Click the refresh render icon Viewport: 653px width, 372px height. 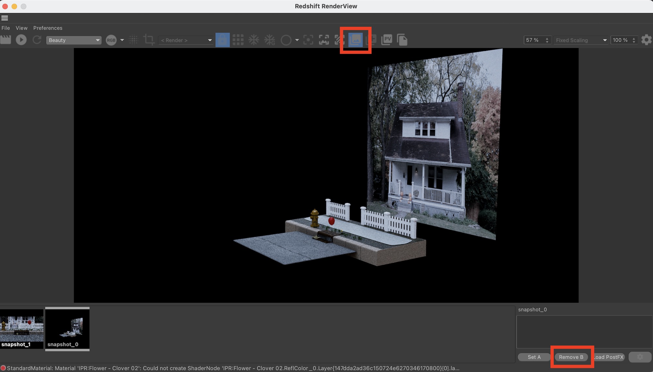point(37,40)
